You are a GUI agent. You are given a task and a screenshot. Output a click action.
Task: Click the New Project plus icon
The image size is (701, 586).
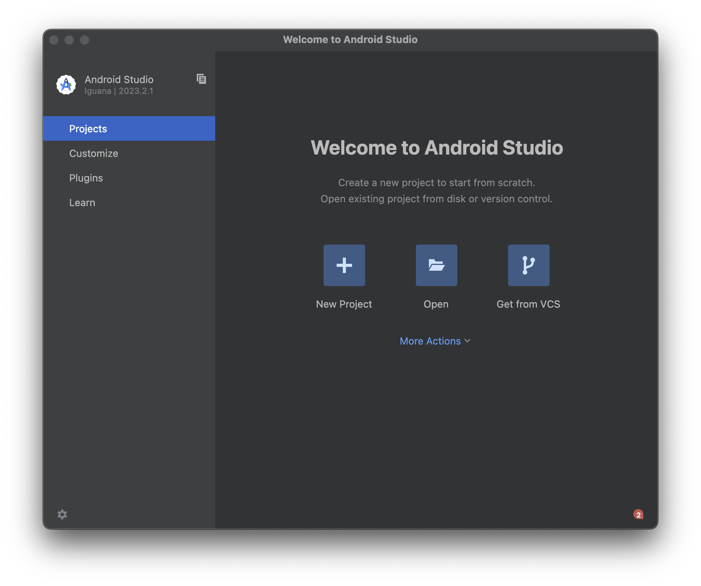[344, 265]
